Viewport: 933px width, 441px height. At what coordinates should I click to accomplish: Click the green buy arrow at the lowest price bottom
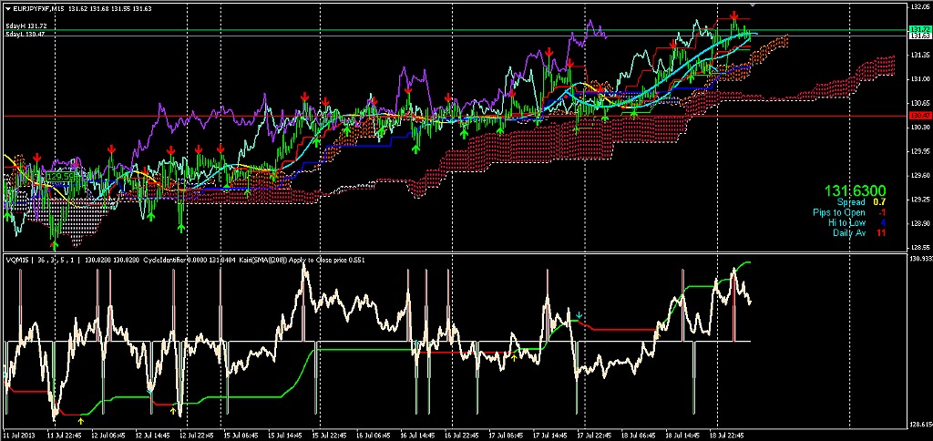click(54, 244)
